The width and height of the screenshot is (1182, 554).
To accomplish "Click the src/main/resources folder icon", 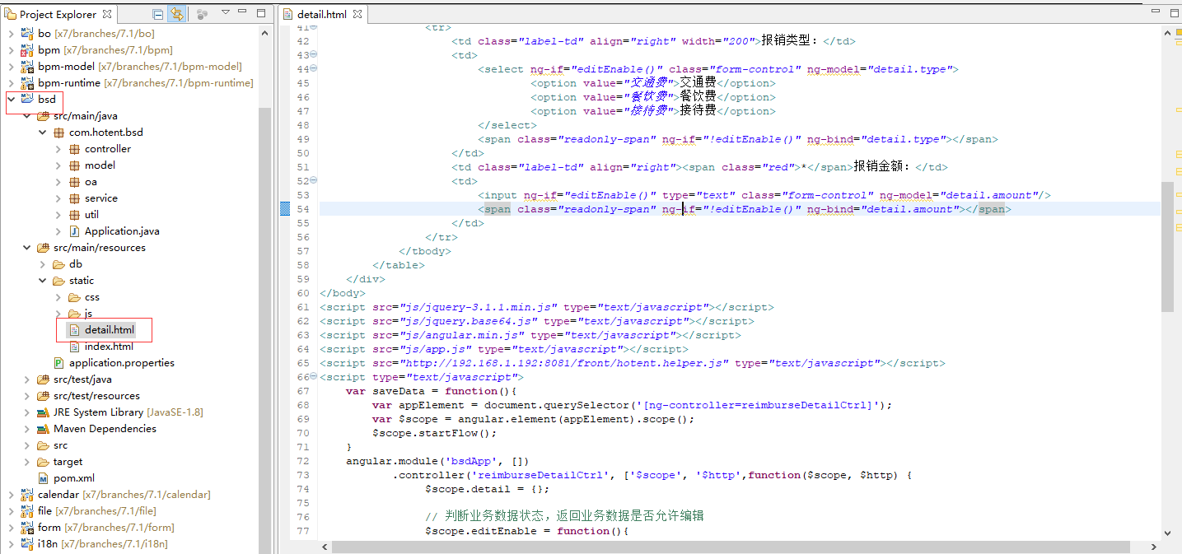I will (43, 248).
